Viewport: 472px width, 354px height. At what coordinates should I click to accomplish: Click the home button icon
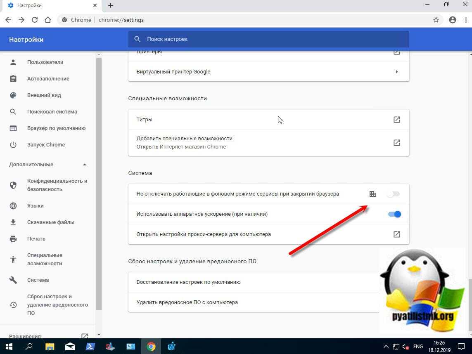point(48,20)
